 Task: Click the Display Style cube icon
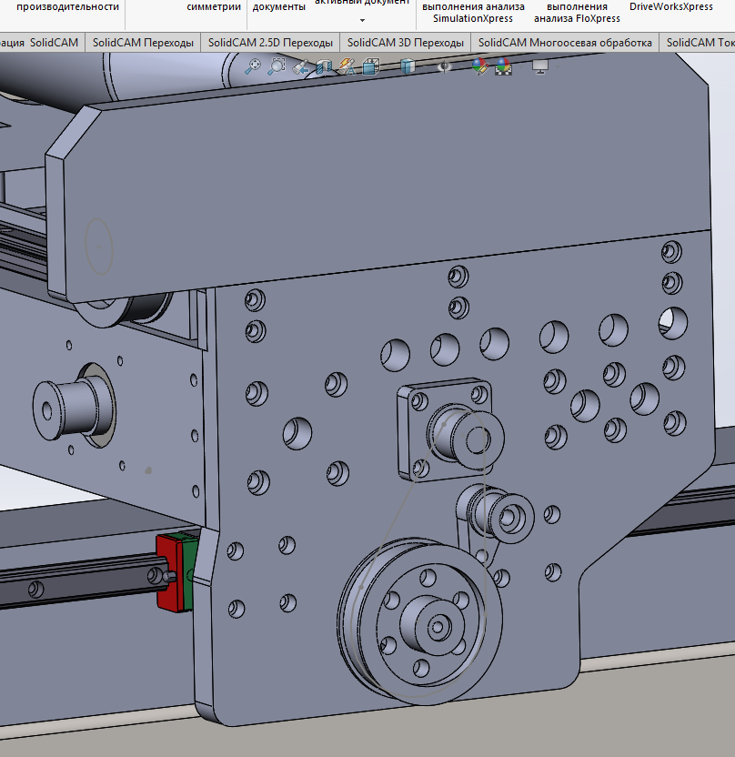pos(408,66)
